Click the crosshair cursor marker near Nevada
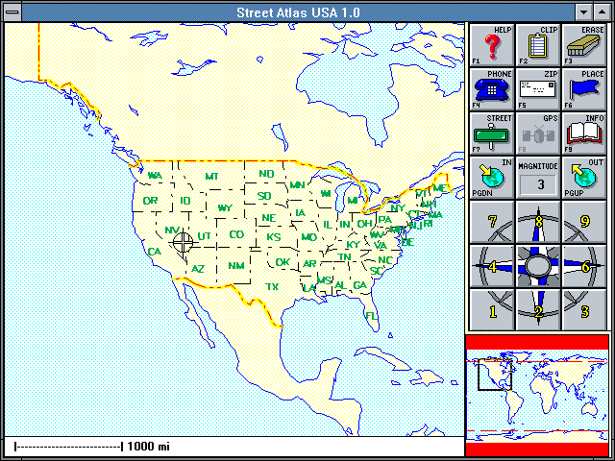Viewport: 615px width, 461px height. coord(184,242)
